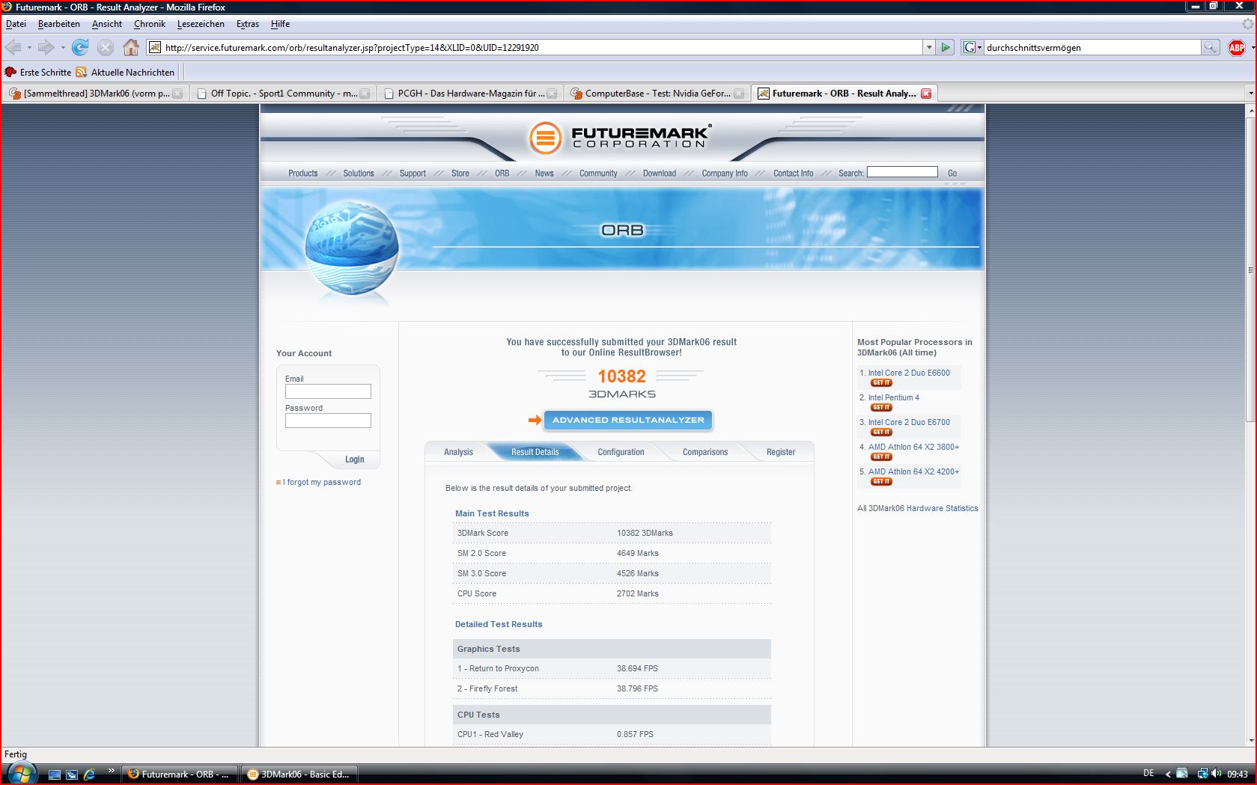
Task: Close the ComputerBase tab
Action: click(739, 94)
